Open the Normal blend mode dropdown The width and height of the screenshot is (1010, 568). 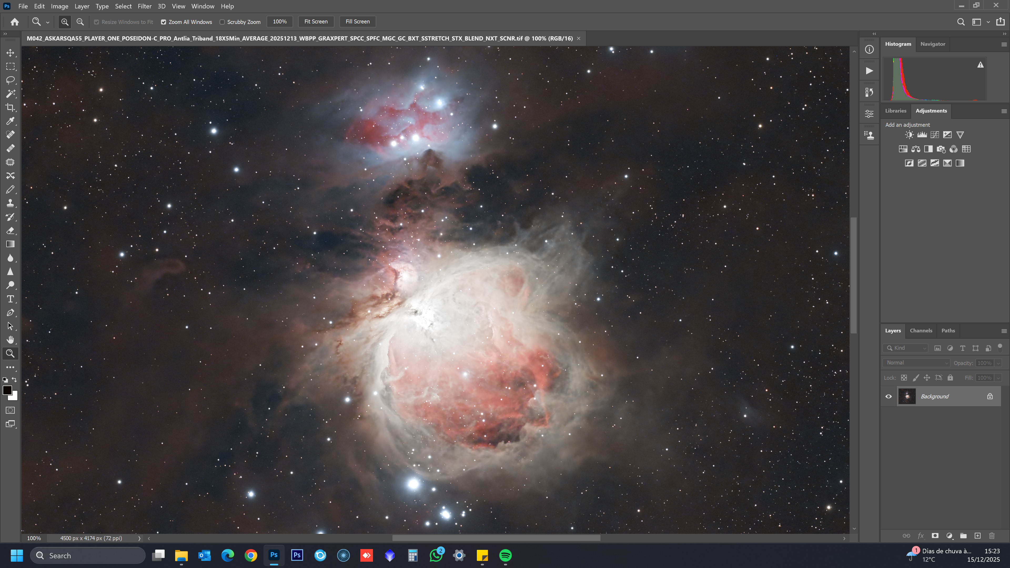click(x=916, y=363)
